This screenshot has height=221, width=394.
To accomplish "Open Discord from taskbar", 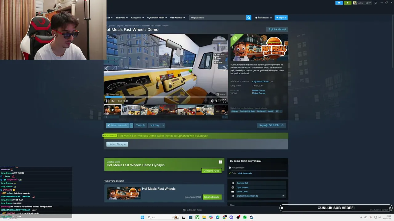I will [231, 217].
